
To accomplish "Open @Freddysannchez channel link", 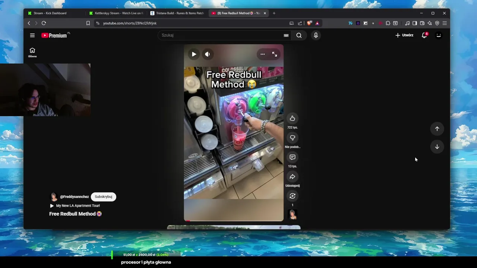I will 75,197.
